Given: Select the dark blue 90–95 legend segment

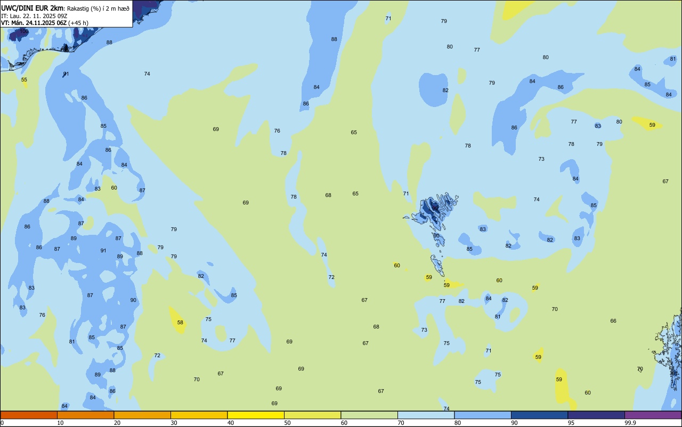Looking at the screenshot, I should 539,415.
